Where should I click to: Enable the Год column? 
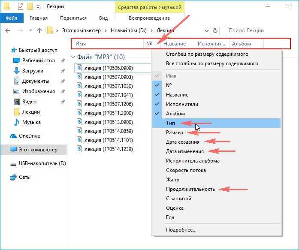click(217, 217)
